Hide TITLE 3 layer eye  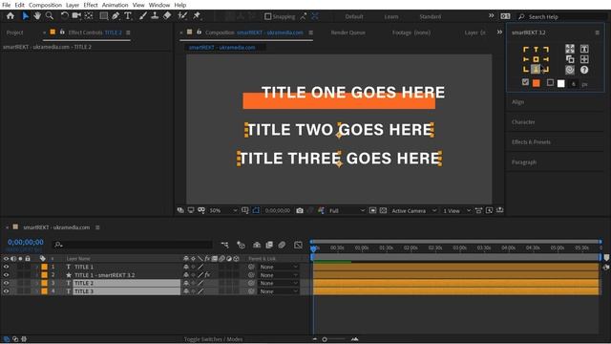point(6,291)
